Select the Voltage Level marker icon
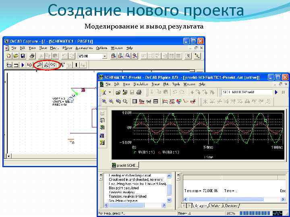The image size is (290, 217). (x=39, y=65)
